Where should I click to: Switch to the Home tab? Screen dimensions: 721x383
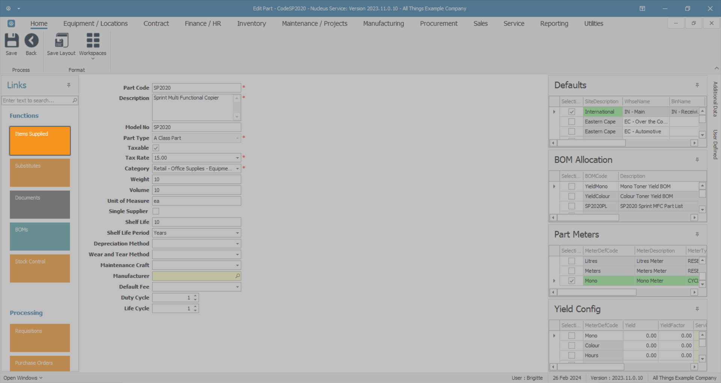click(39, 23)
